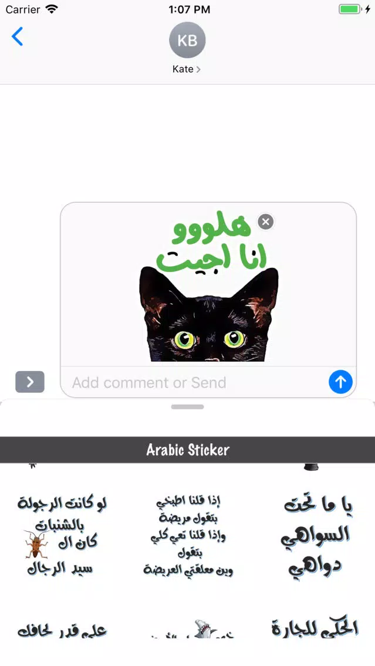Remove the cat sticker with X button
The height and width of the screenshot is (666, 375).
266,222
